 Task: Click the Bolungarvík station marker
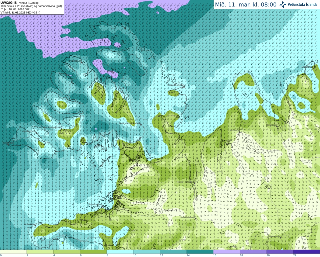tap(81, 63)
